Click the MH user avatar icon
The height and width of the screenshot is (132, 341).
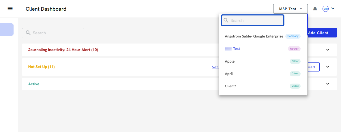325,9
